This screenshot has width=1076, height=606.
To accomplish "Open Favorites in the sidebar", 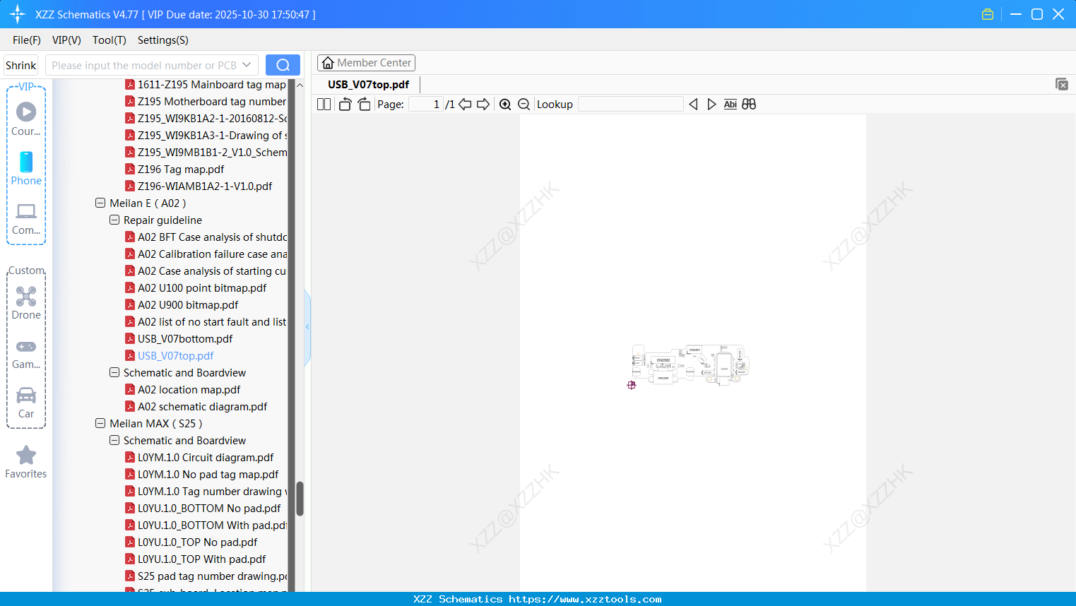I will click(x=26, y=463).
